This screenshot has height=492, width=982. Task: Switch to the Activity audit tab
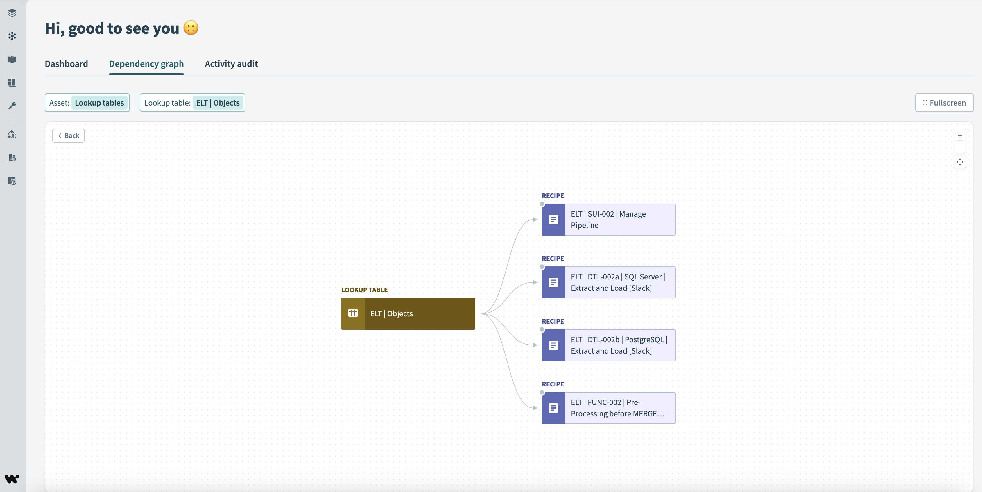click(231, 64)
